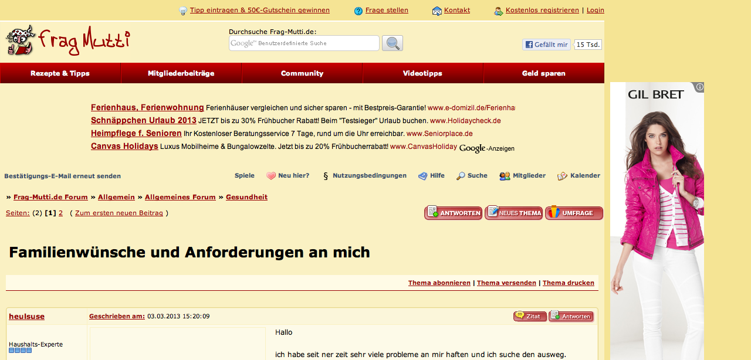Open the Community navigation tab
Screen dimensions: 751x360
pyautogui.click(x=302, y=73)
